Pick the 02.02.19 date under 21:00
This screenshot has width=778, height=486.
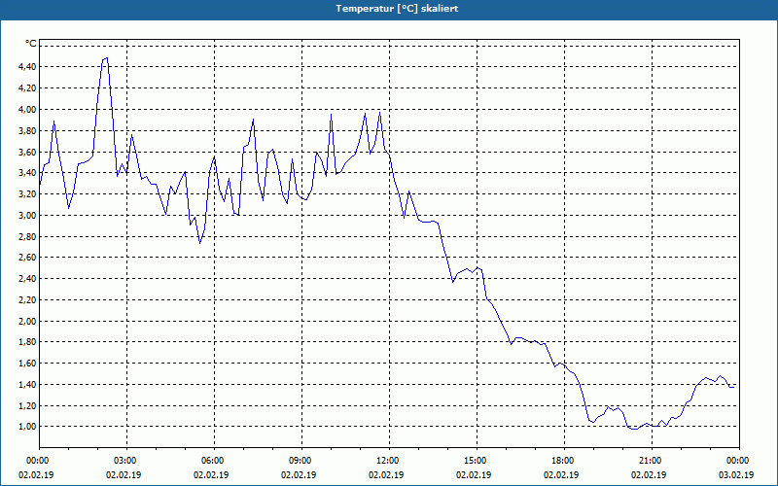pyautogui.click(x=649, y=474)
